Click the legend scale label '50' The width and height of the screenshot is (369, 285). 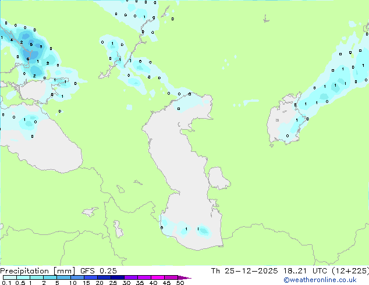click(x=180, y=283)
